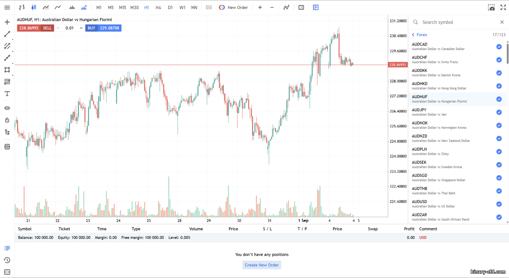
Task: Switch to the H4 timeframe
Action: pos(158,7)
